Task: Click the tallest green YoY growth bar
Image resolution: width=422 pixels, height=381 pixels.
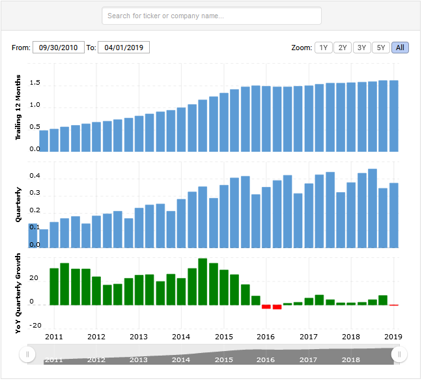Action: coord(203,282)
